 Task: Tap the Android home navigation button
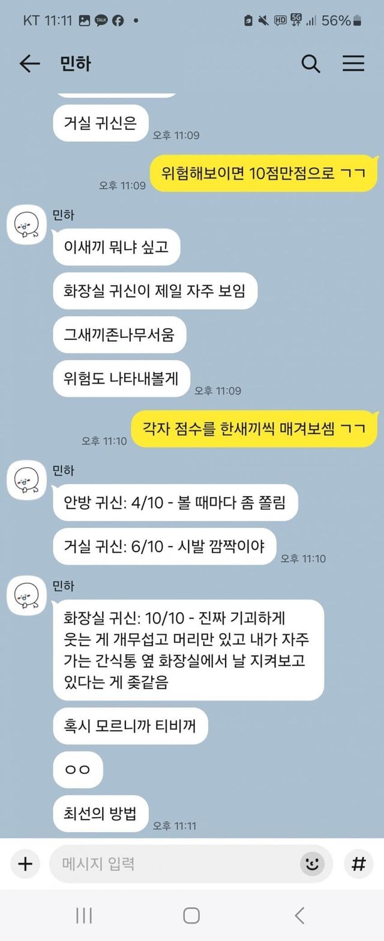[191, 916]
